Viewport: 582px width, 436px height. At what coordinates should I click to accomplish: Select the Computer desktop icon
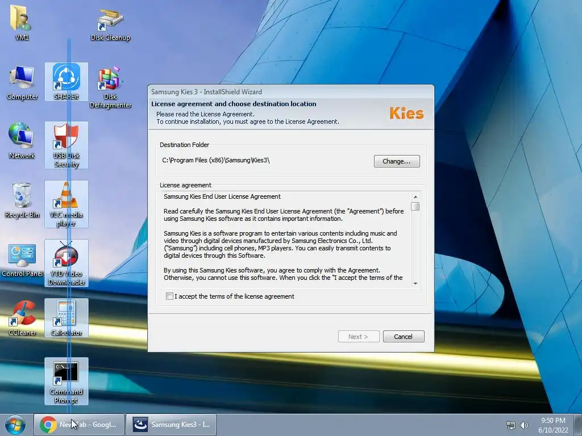coord(22,82)
